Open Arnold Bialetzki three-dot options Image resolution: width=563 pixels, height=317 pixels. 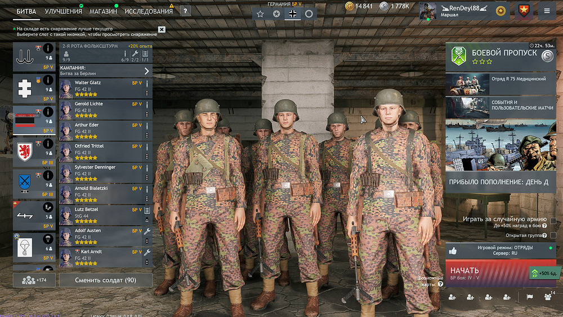(147, 199)
